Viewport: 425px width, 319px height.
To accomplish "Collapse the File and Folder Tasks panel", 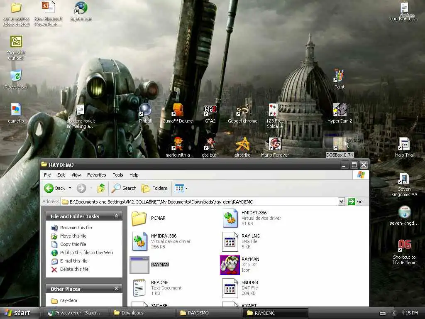I will [x=116, y=216].
